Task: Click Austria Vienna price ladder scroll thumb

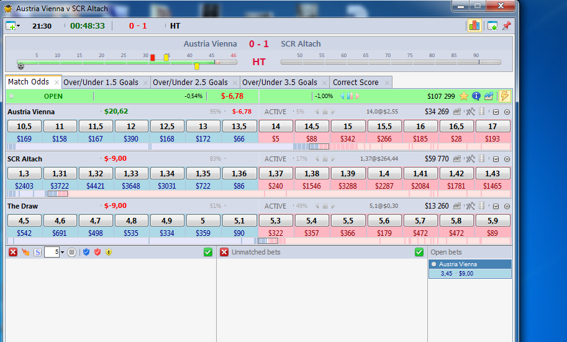Action: click(x=319, y=146)
